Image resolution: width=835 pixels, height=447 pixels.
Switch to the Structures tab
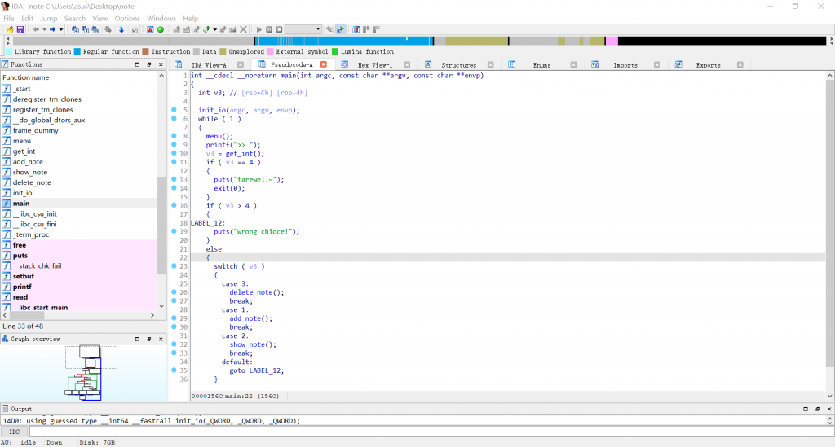tap(458, 65)
